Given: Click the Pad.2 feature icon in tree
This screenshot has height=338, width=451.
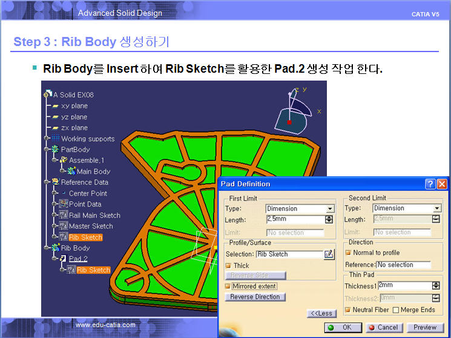Looking at the screenshot, I should click(x=62, y=259).
